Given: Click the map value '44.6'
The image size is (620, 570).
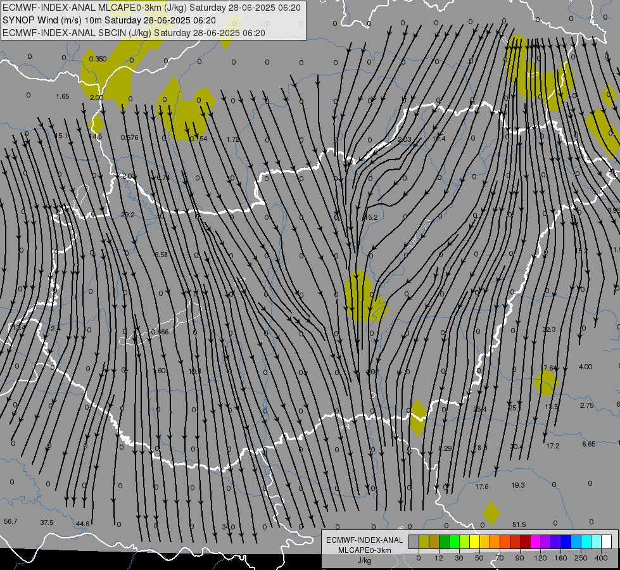Looking at the screenshot, I should click(x=82, y=524).
